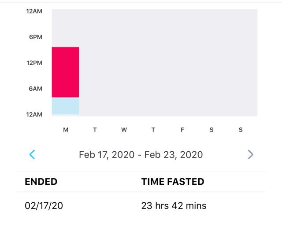Click the 12PM axis label

pos(34,63)
